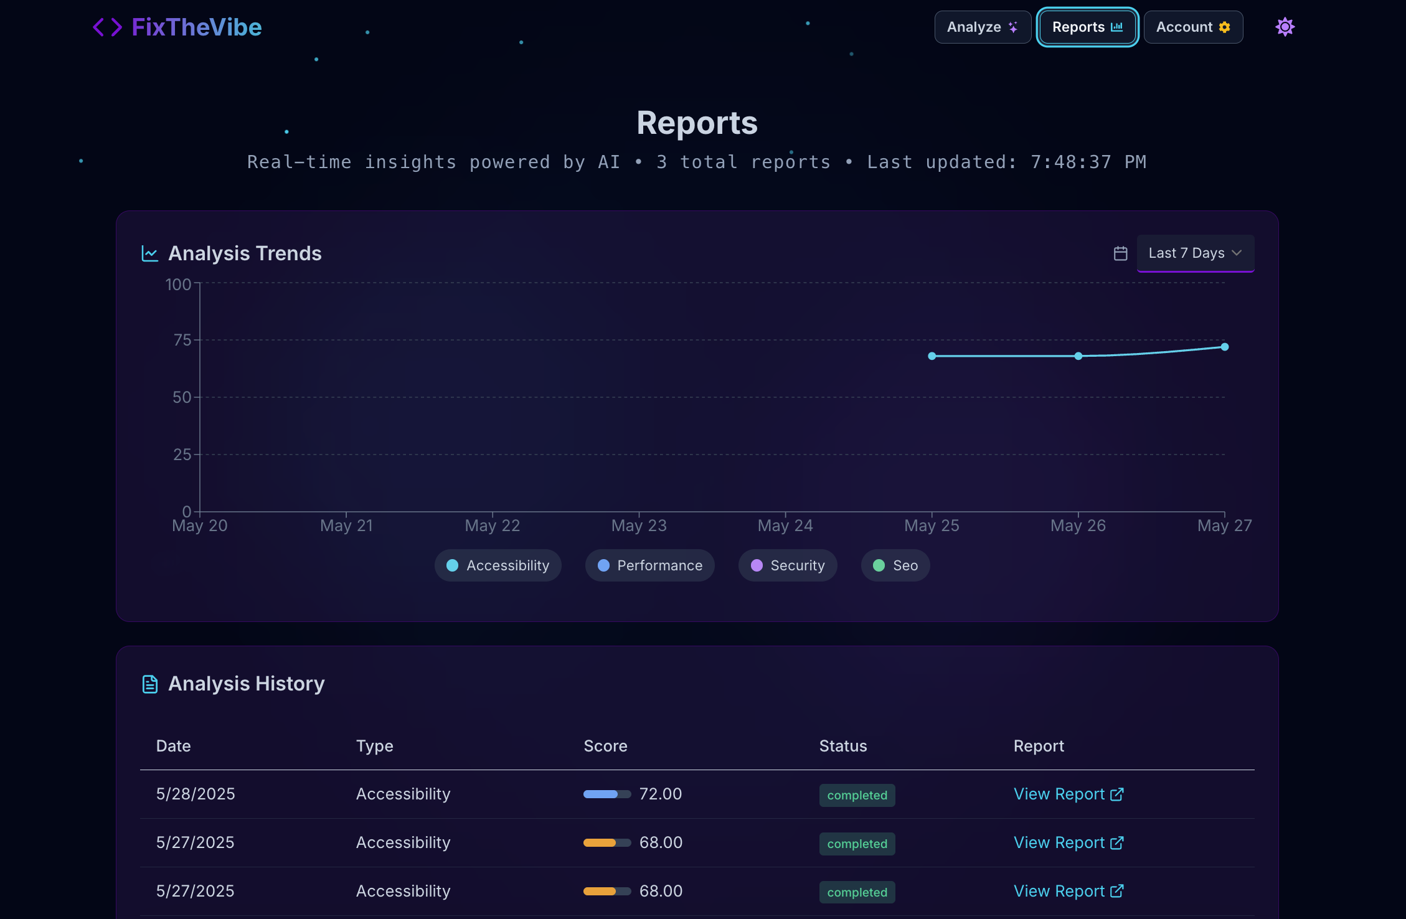Toggle the Security legend series
1406x919 pixels.
[x=788, y=565]
